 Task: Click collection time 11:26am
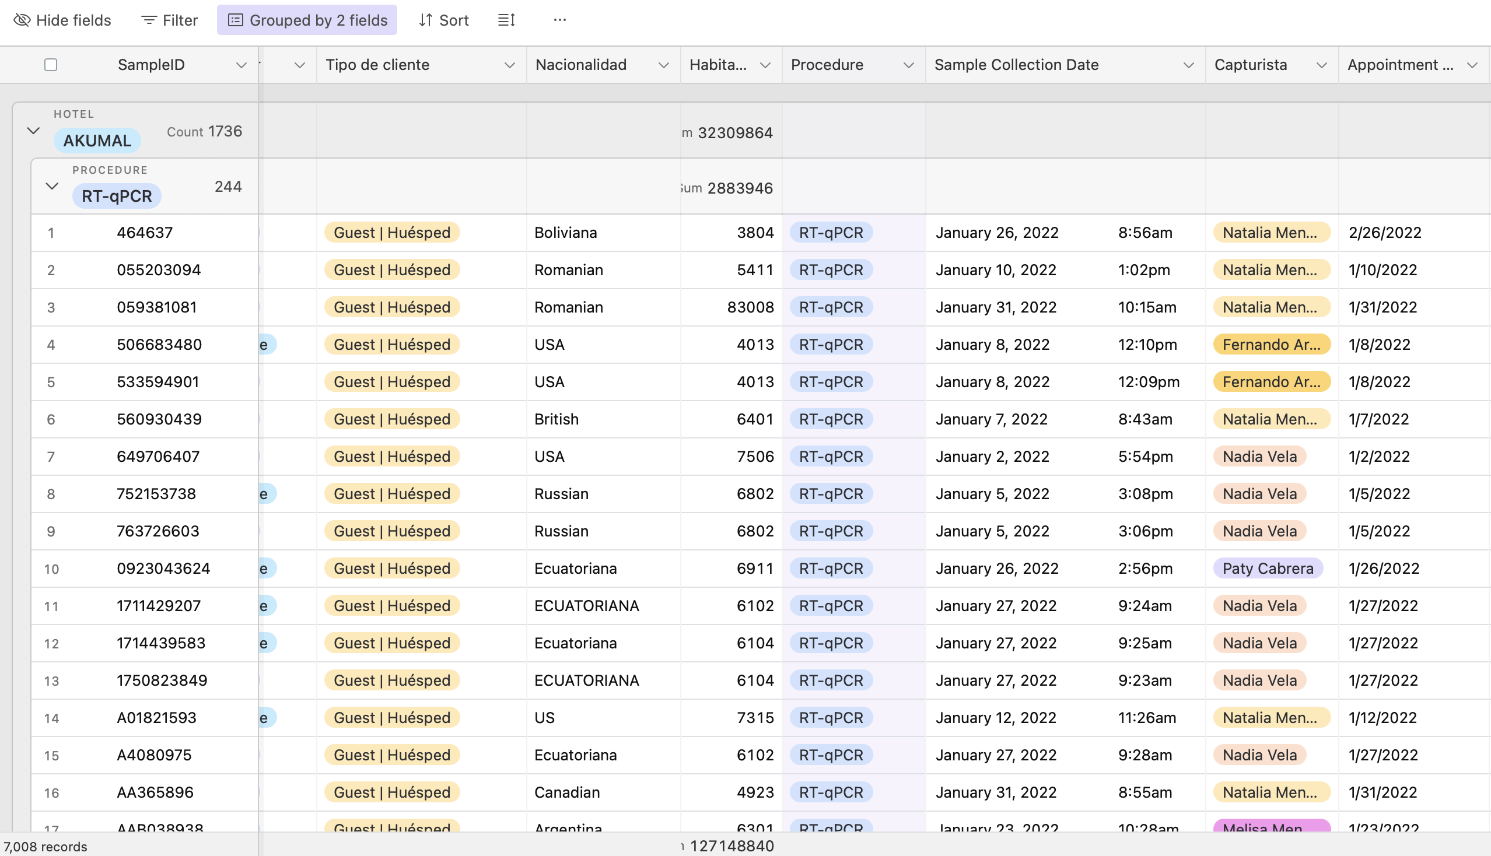tap(1147, 718)
